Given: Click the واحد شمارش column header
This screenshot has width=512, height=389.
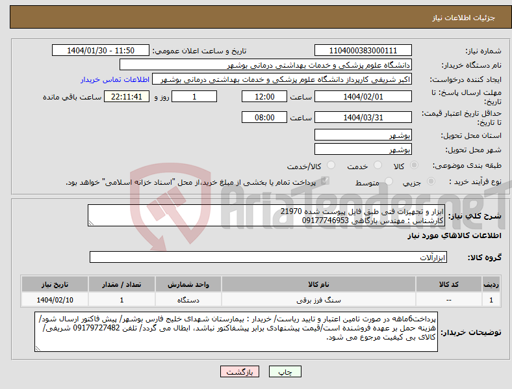Looking at the screenshot, I should click(188, 284).
